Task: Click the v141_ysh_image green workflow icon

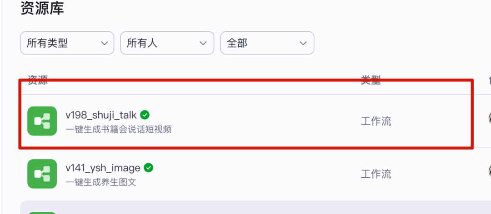Action: point(42,174)
